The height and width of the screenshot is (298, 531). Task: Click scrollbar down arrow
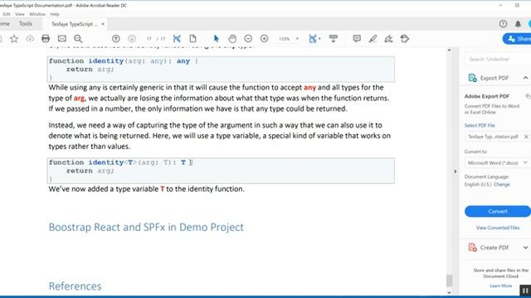click(450, 292)
